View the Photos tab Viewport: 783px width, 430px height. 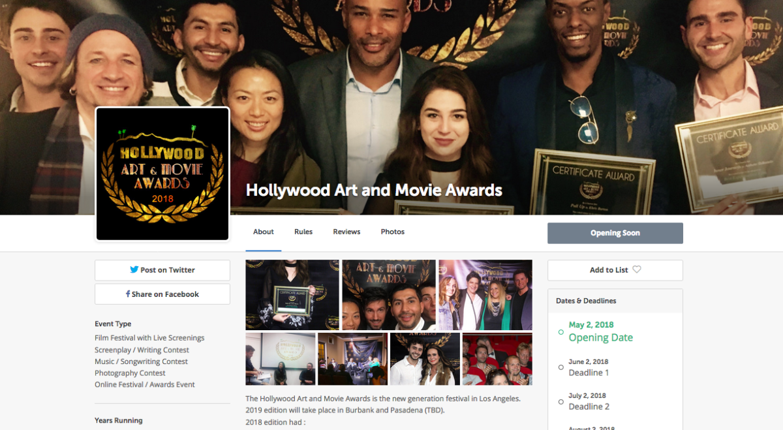point(393,232)
